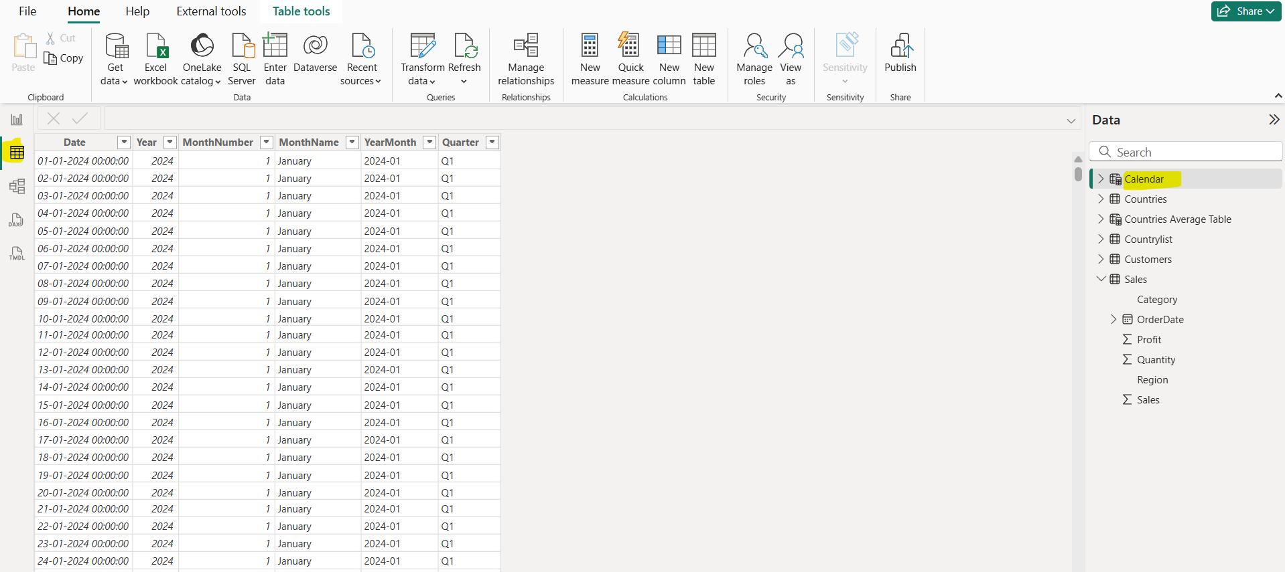Open the Get data source picker
Image resolution: width=1285 pixels, height=572 pixels.
pyautogui.click(x=115, y=59)
